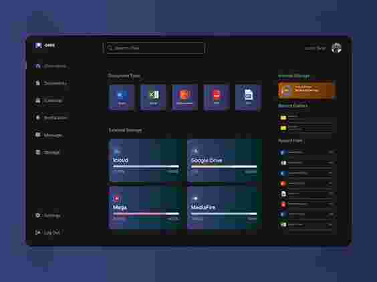This screenshot has height=282, width=377.
Task: Select the PDF document type tile
Action: tap(217, 97)
